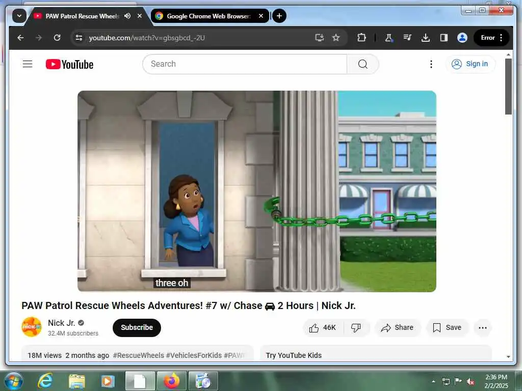
Task: Open the disc installer taskbar item
Action: click(203, 381)
